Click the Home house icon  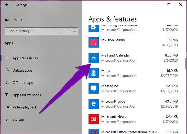(7, 19)
